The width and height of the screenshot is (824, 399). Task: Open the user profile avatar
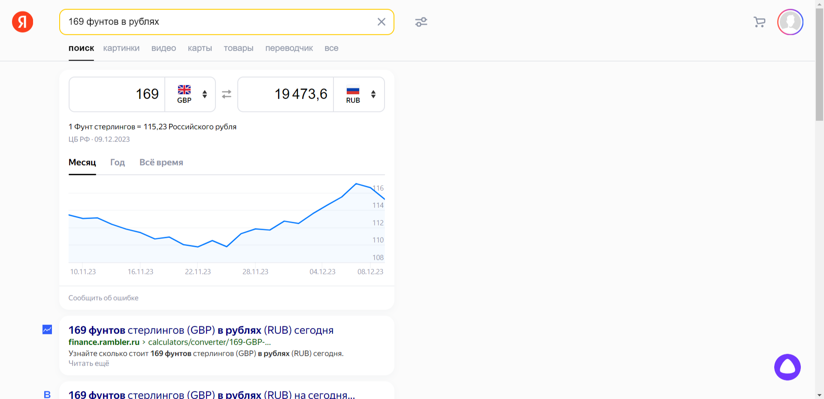click(790, 22)
